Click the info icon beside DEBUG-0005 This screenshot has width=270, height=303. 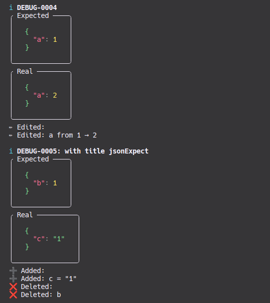coord(11,151)
